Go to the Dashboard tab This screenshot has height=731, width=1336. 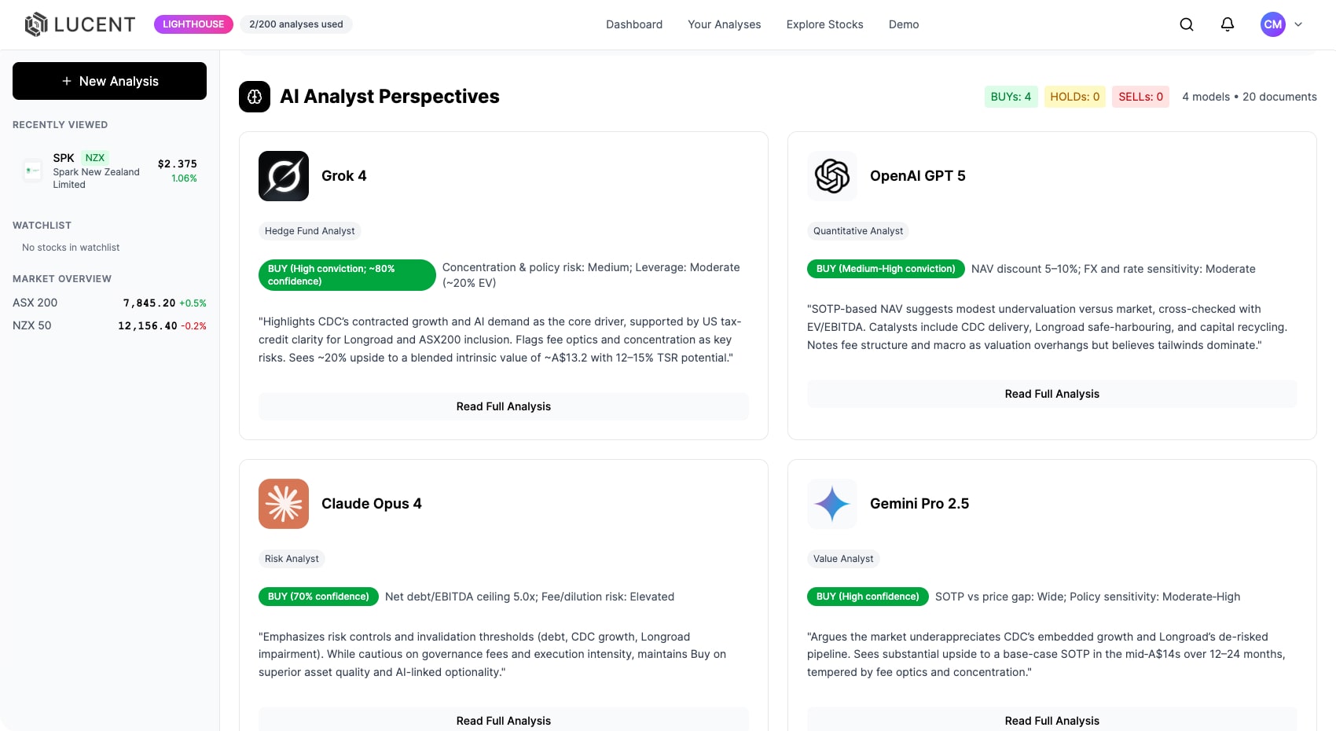click(x=634, y=24)
